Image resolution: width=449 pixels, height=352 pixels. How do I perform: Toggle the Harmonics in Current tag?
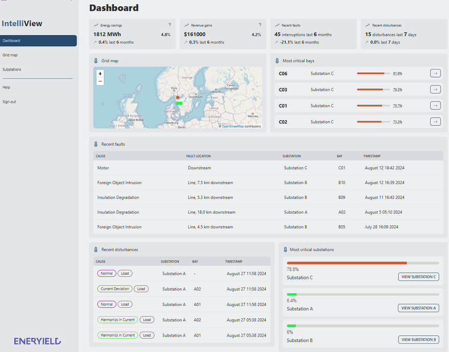point(117,319)
